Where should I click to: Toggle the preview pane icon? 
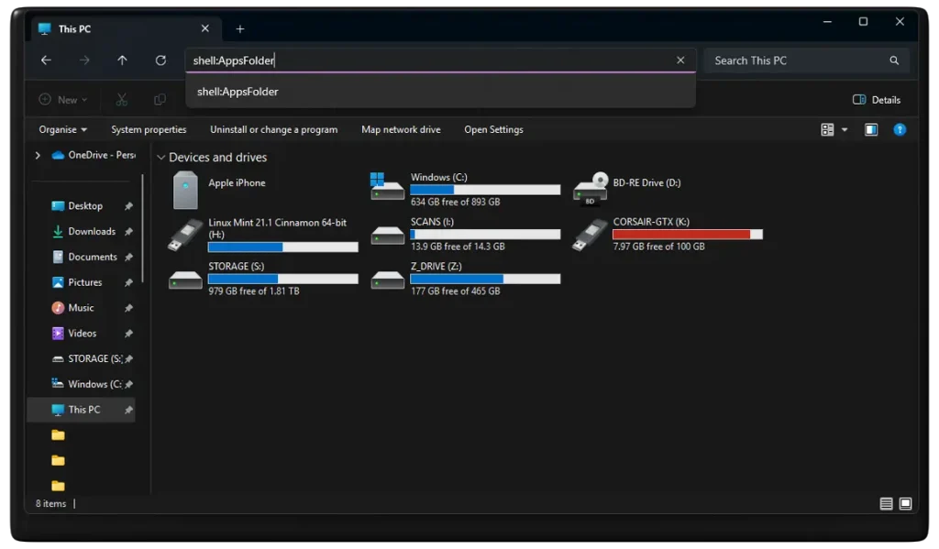click(x=871, y=129)
